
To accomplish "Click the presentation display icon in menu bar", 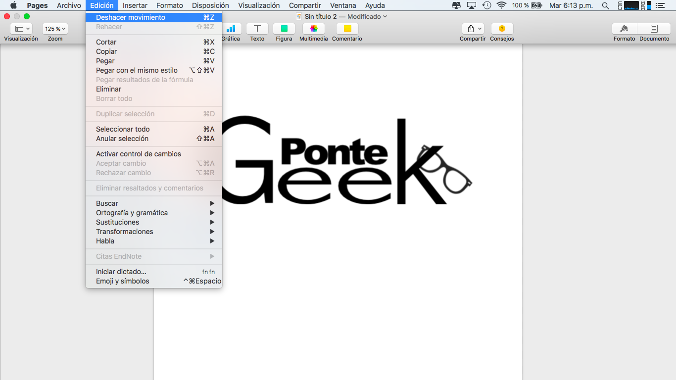I will [x=456, y=5].
